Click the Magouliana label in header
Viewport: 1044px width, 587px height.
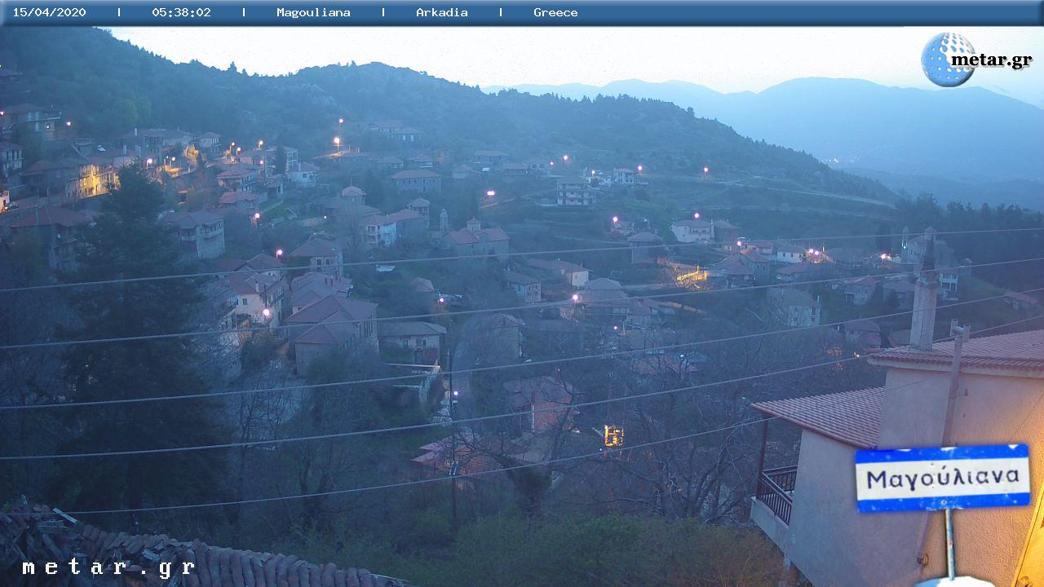pos(313,12)
